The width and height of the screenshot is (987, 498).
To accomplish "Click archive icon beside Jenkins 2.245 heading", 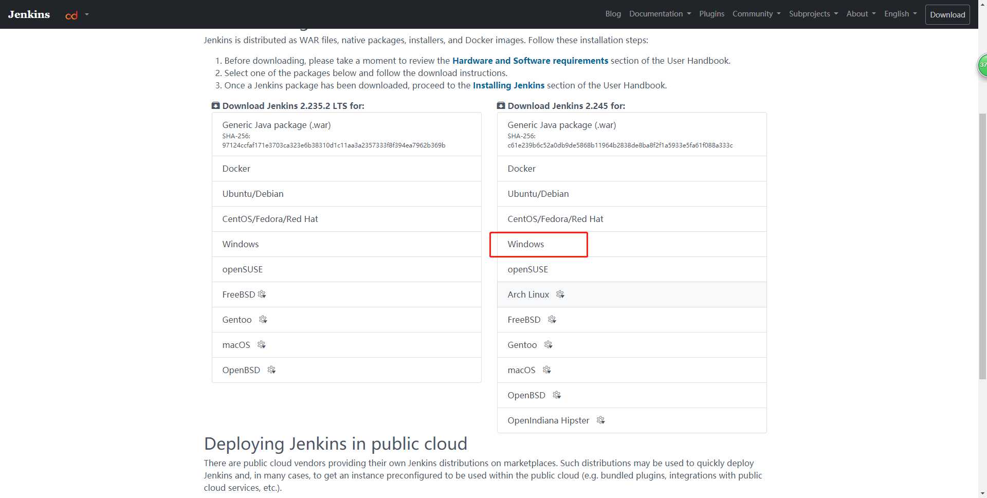I will click(x=501, y=105).
